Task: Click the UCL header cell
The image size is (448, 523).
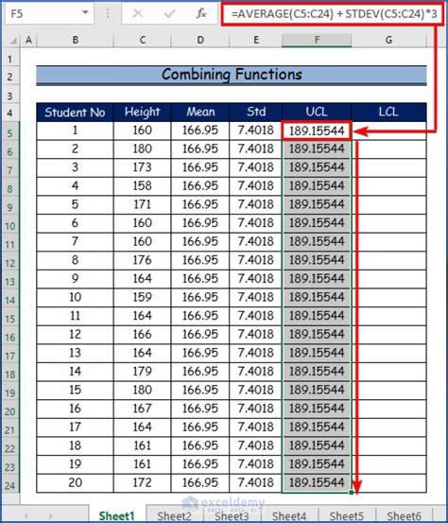Action: [x=317, y=113]
